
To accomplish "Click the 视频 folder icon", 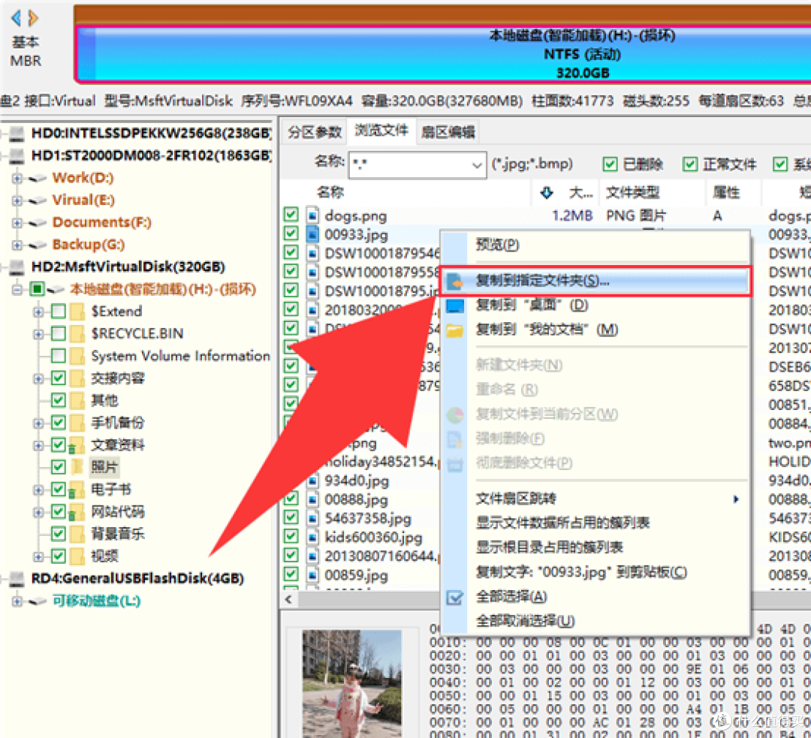I will point(77,556).
